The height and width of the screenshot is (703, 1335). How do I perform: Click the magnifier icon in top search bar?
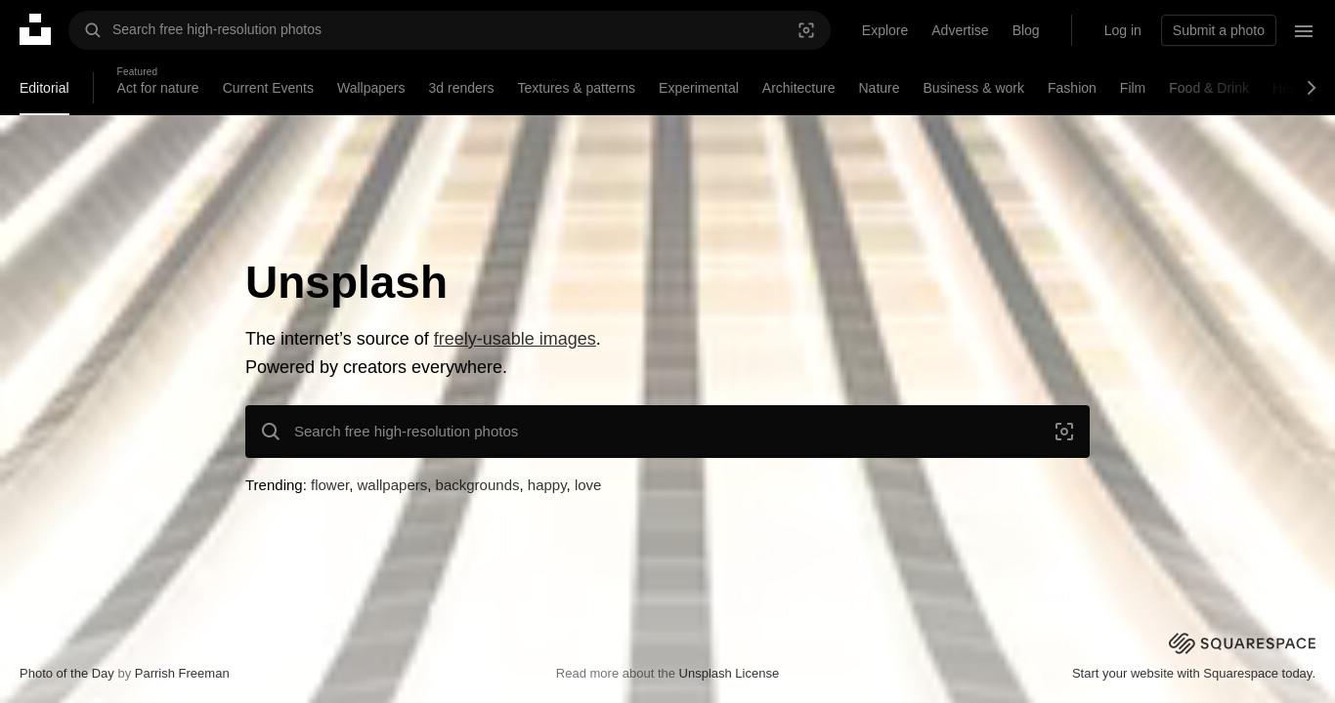[x=93, y=30]
